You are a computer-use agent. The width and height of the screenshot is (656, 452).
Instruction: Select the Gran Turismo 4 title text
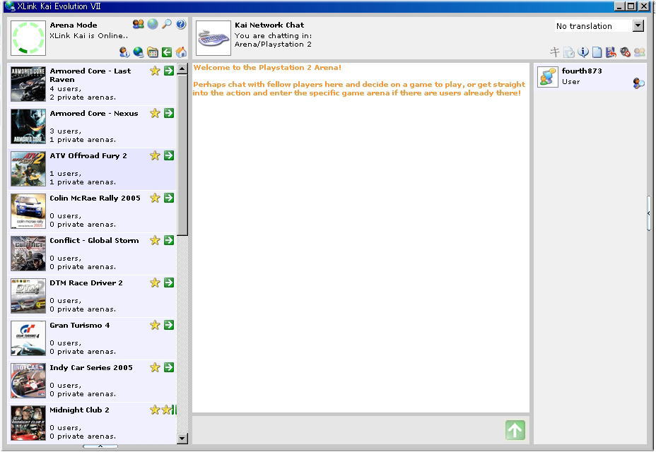(79, 325)
